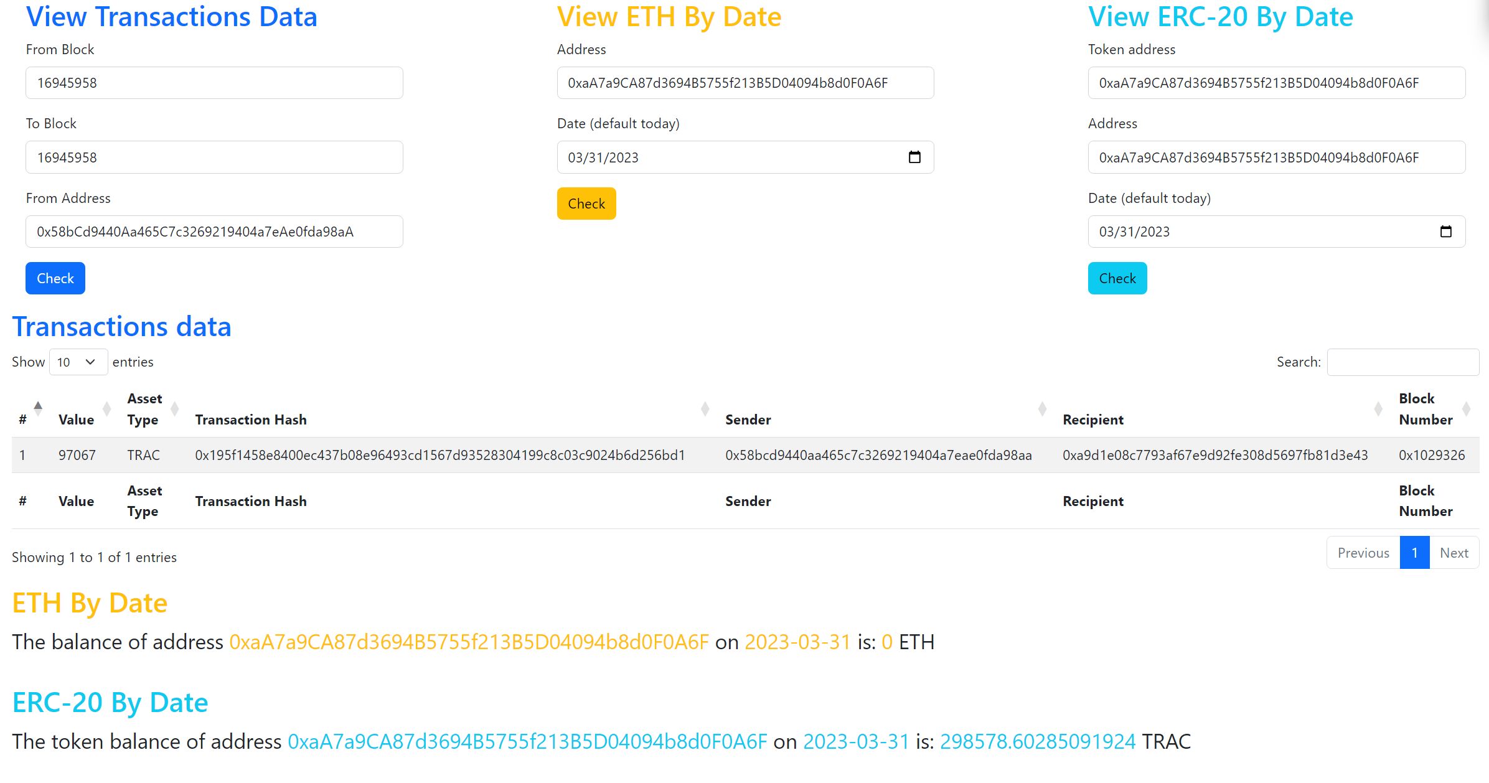Sort by Recipient column arrows
1489x783 pixels.
[x=1378, y=409]
